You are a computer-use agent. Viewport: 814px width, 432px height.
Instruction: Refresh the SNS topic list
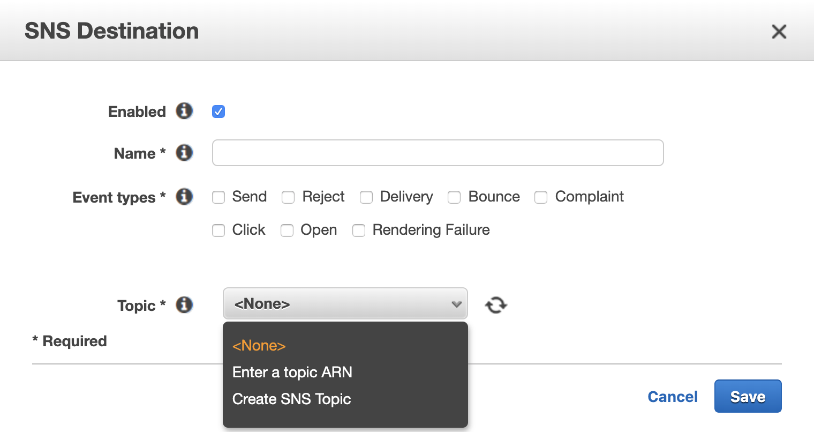click(x=496, y=305)
